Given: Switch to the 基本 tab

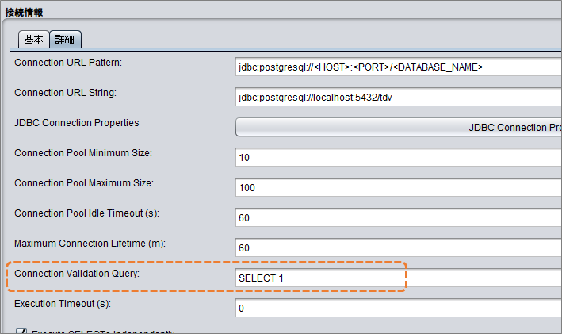Looking at the screenshot, I should (34, 39).
